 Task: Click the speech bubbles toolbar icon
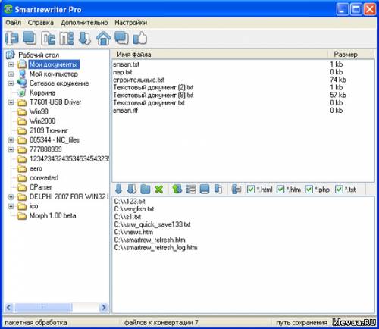[x=121, y=38]
